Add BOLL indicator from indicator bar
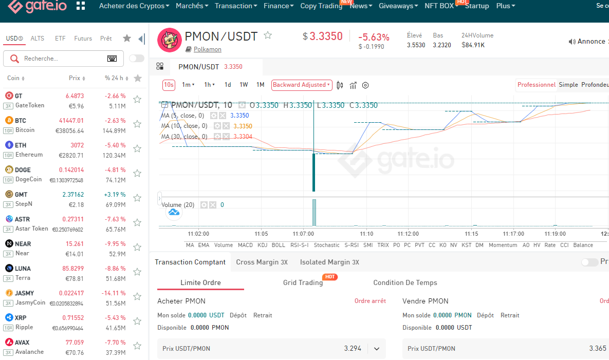This screenshot has width=609, height=360. tap(279, 245)
